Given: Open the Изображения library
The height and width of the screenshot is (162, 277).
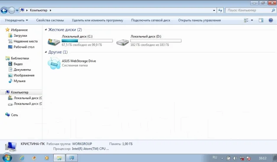Looking at the screenshot, I should click(24, 75).
